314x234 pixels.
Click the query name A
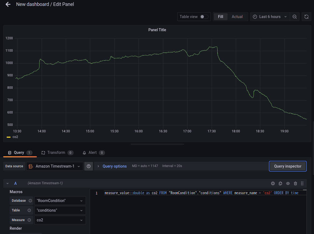click(15, 183)
